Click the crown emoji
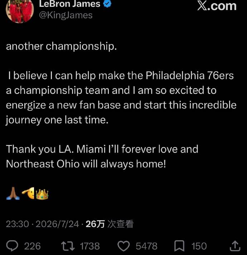Image resolution: width=247 pixels, height=255 pixels. [42, 194]
